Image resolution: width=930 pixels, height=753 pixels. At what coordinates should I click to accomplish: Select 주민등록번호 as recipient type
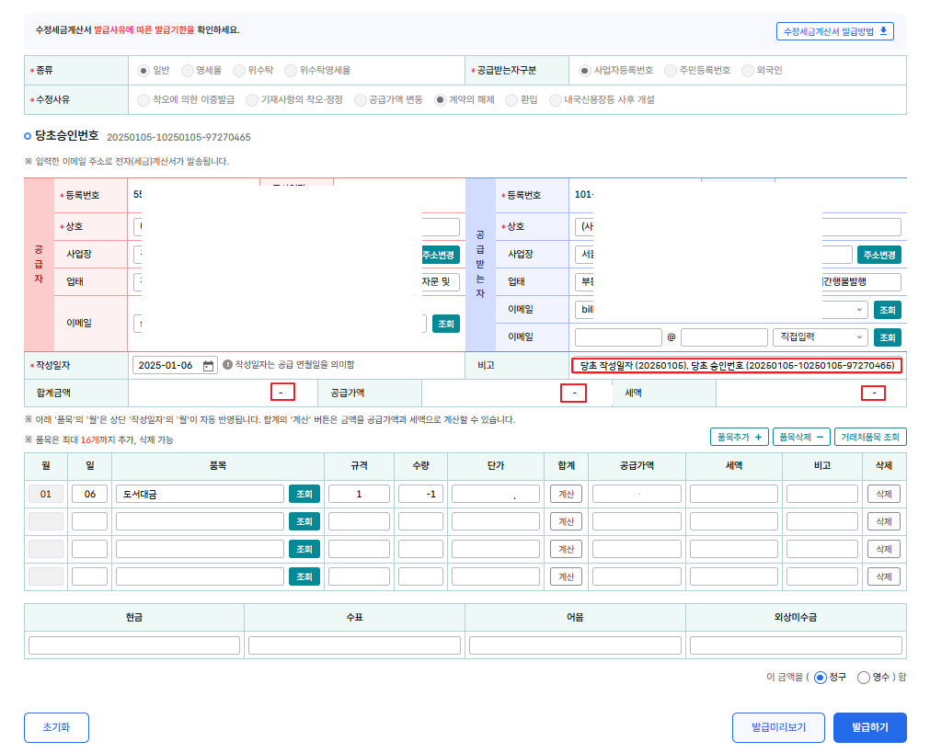(671, 71)
